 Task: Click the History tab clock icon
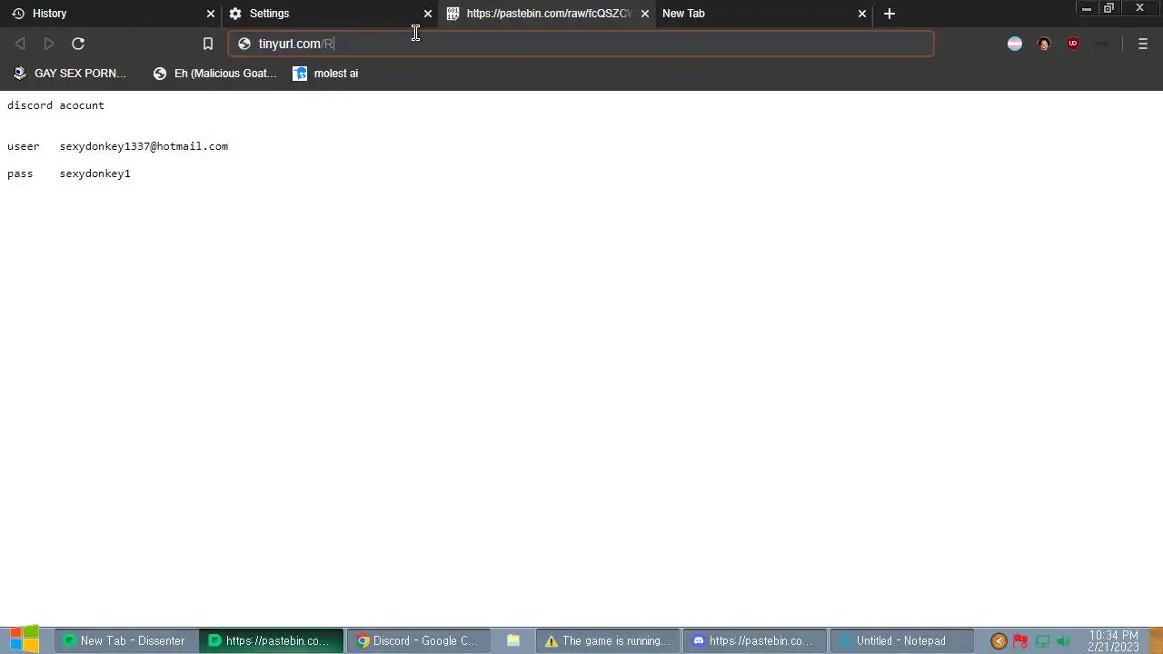click(x=18, y=14)
